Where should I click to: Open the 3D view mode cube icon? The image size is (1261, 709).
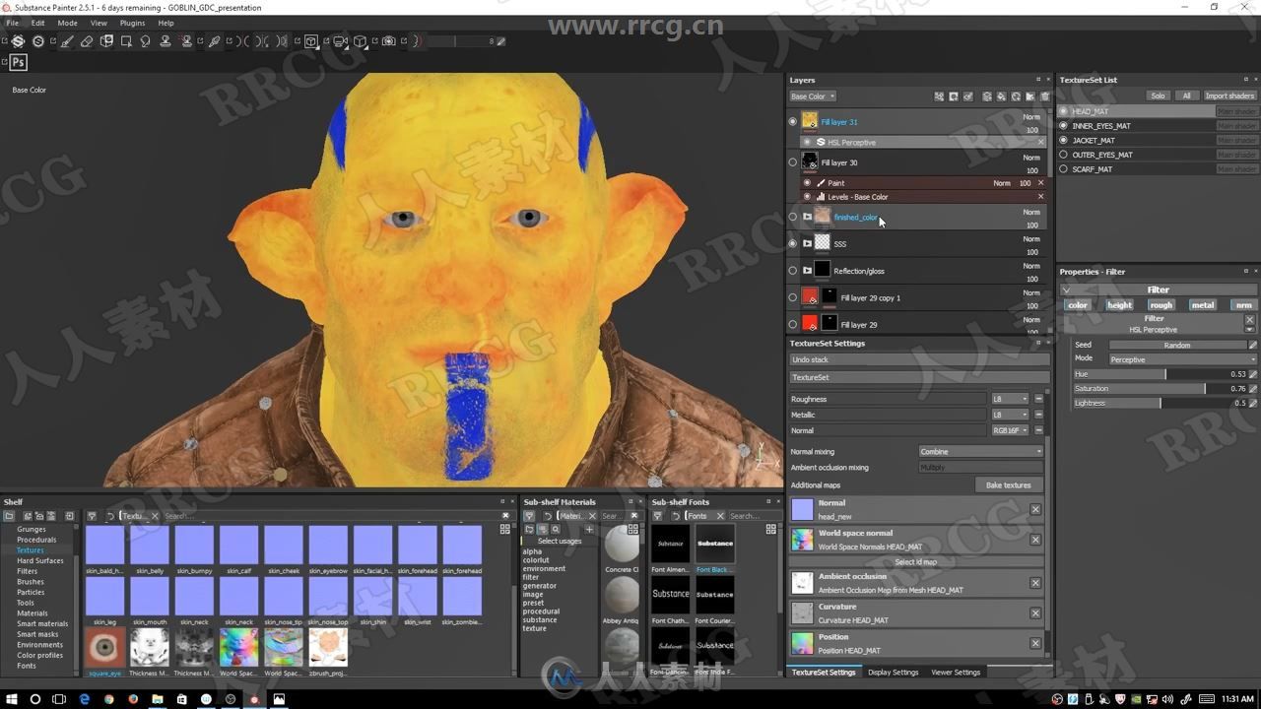tap(310, 41)
